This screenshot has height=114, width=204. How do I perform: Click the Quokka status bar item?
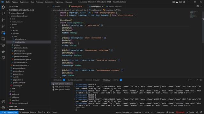click(55, 112)
